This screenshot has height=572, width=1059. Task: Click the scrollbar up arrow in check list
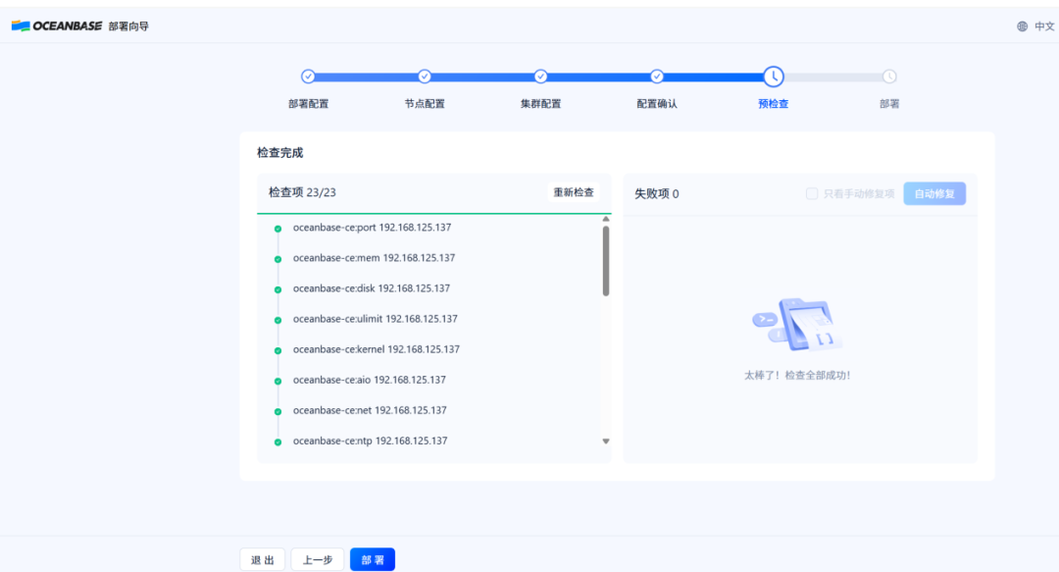pos(605,220)
